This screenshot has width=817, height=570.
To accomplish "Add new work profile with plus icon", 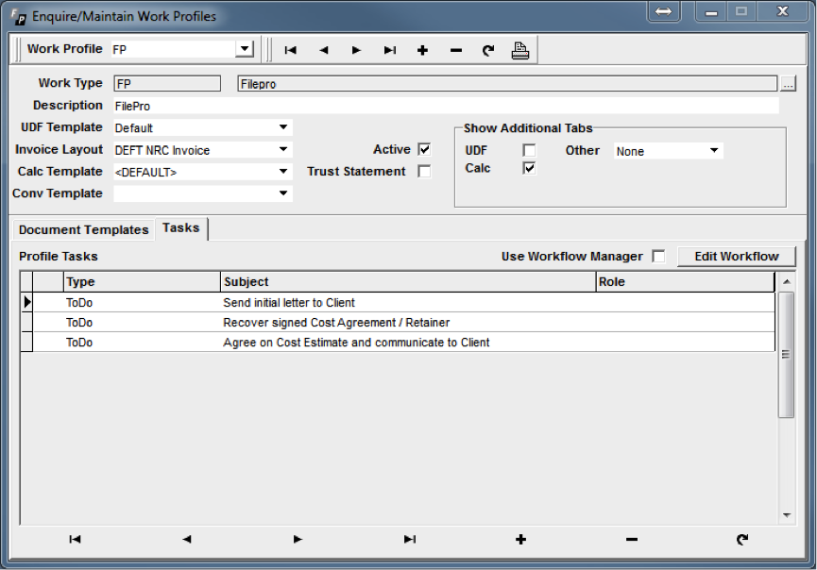I will 422,50.
